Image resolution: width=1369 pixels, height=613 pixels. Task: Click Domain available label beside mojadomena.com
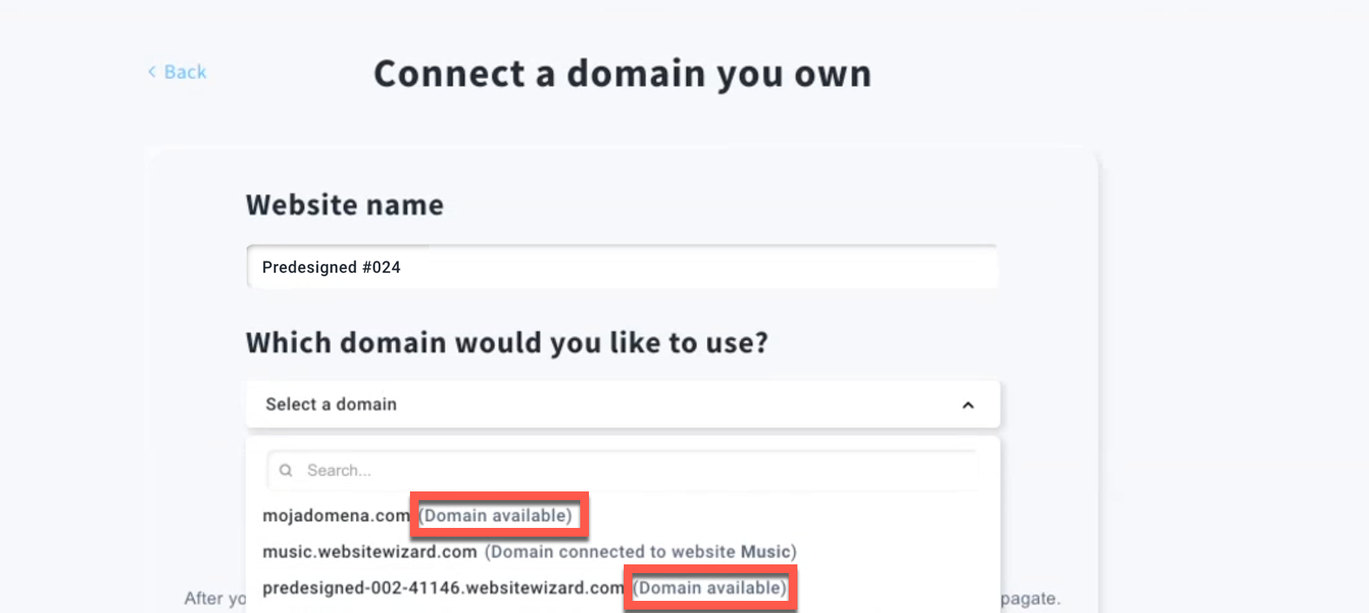pos(496,516)
